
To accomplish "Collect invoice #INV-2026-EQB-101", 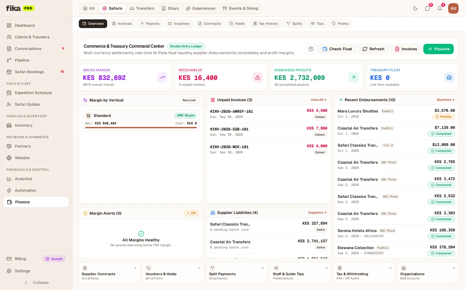I will tap(320, 135).
